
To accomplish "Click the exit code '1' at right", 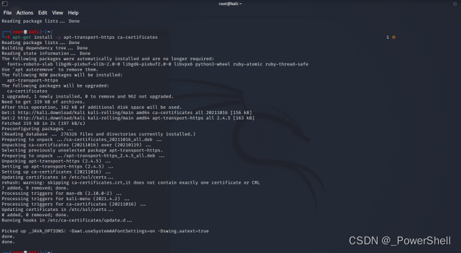I will [388, 37].
